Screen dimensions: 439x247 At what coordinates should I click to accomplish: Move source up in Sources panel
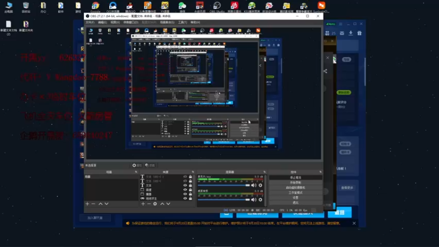(162, 204)
